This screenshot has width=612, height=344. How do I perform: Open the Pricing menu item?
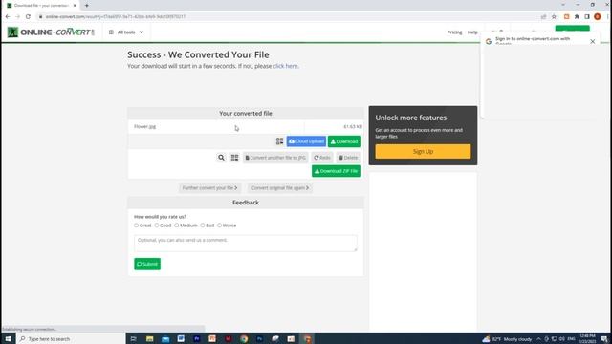click(454, 32)
